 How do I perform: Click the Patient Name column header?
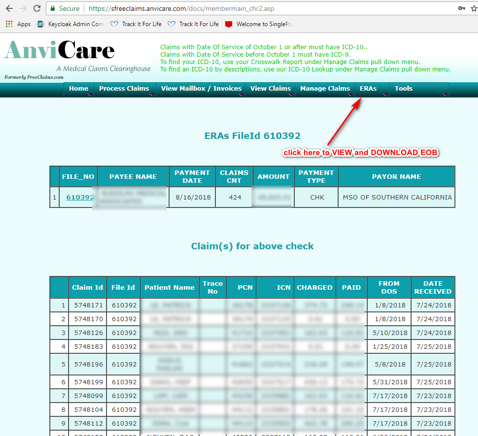tap(170, 288)
